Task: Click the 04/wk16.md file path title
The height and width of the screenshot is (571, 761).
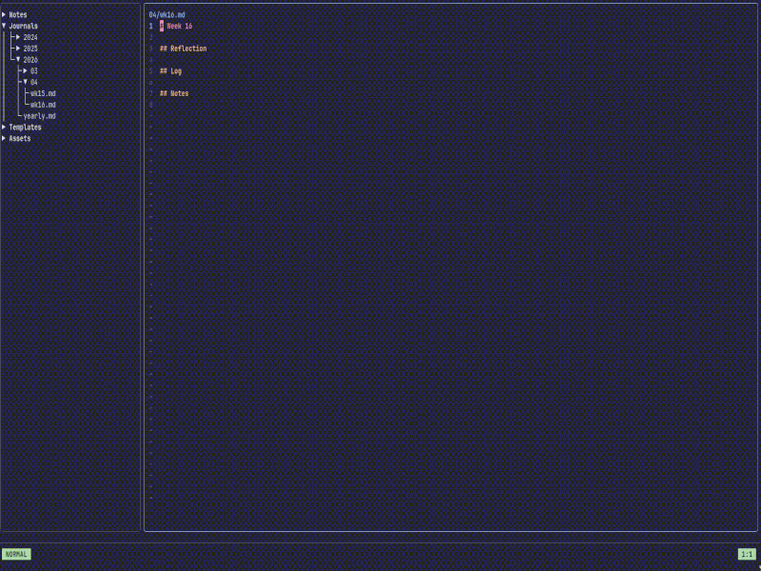Action: coord(167,15)
